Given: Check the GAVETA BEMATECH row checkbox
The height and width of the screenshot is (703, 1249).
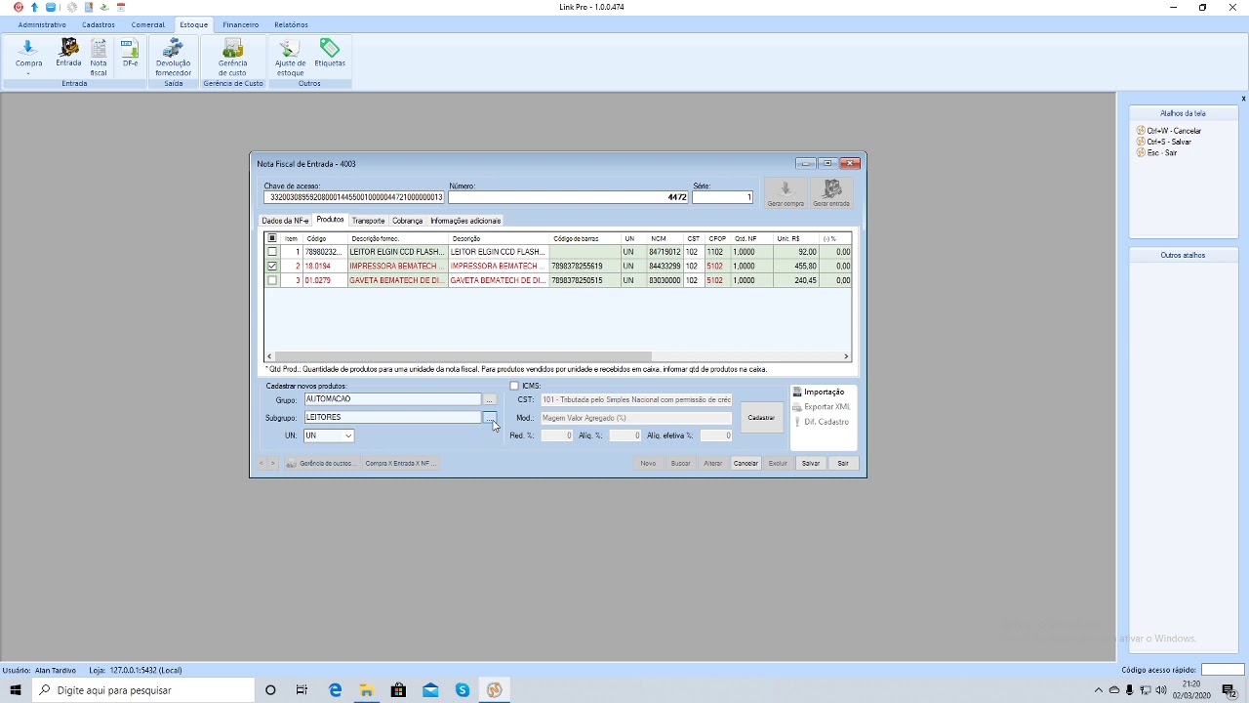Looking at the screenshot, I should point(272,280).
